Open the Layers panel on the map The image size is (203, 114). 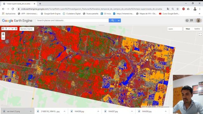pyautogui.click(x=175, y=29)
